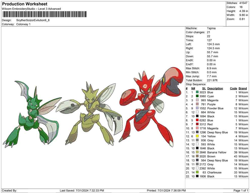
Task: Click the Trims value 127
Action: coord(209,40)
